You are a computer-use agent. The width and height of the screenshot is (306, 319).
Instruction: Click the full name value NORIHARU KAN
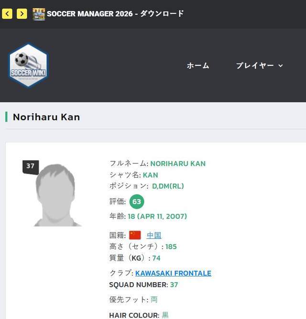coord(178,163)
